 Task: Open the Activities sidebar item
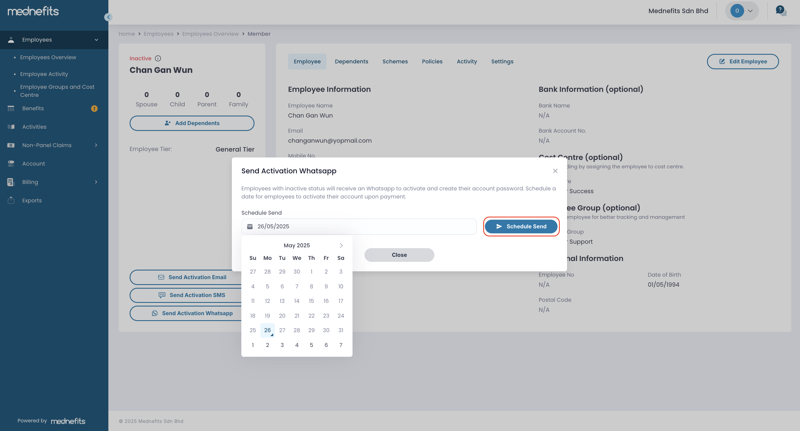34,127
